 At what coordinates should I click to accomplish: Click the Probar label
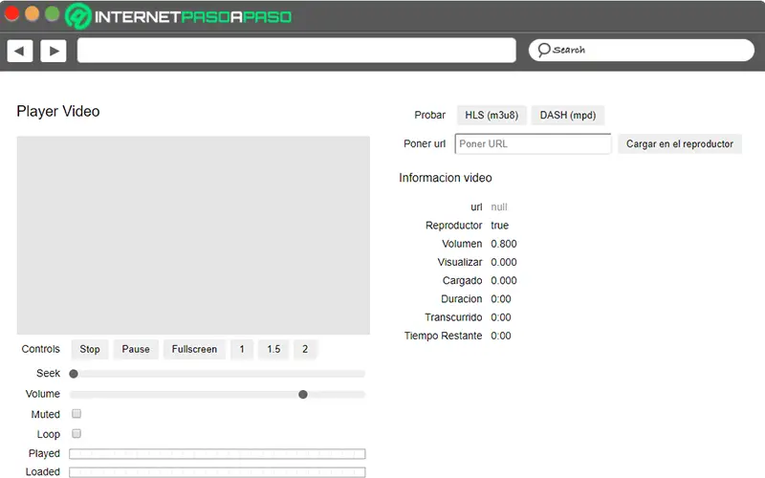click(429, 115)
